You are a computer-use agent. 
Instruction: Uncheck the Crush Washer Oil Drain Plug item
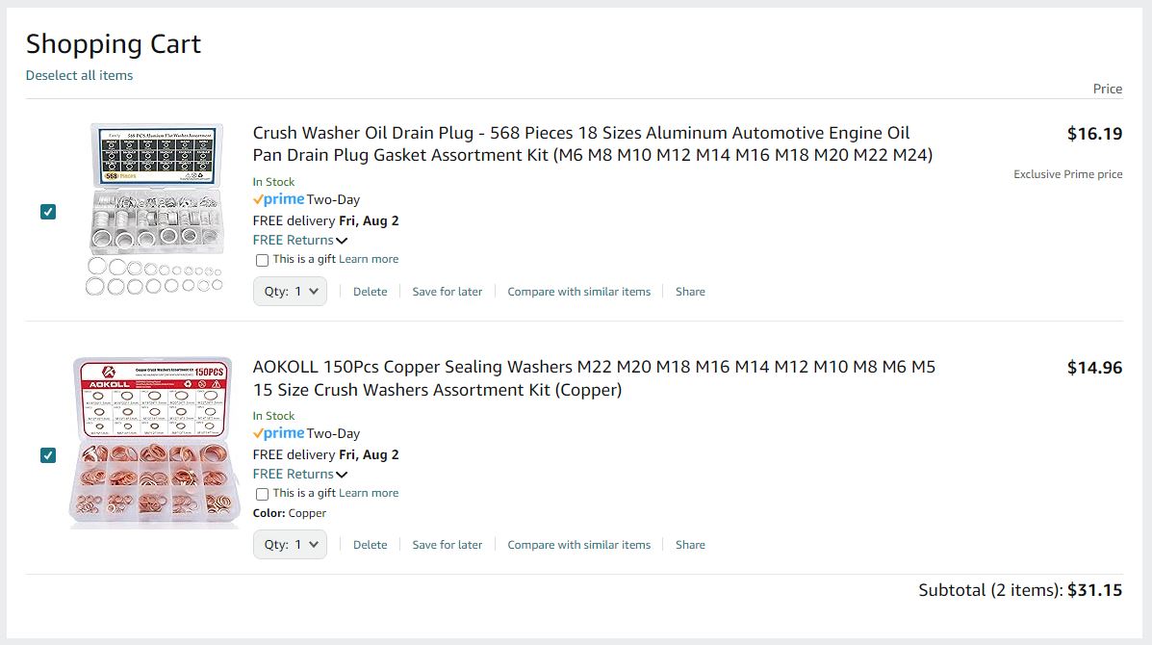[48, 212]
